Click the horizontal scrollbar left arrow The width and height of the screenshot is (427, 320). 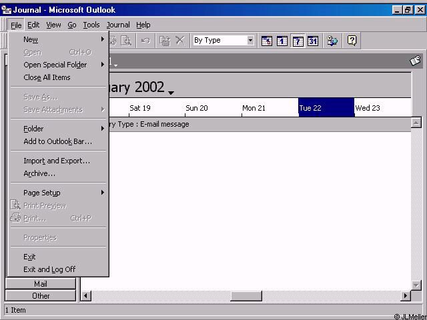click(86, 295)
